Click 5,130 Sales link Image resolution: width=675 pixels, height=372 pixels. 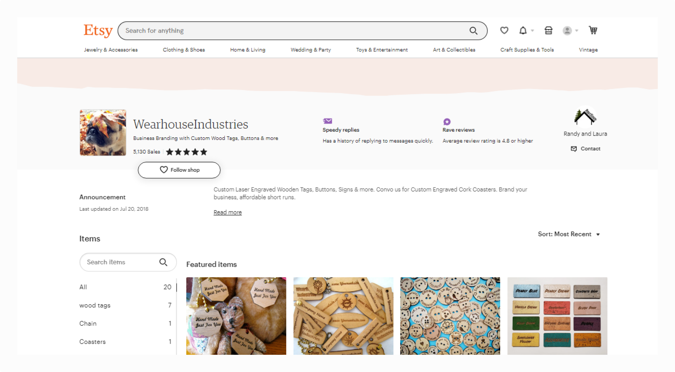[146, 152]
